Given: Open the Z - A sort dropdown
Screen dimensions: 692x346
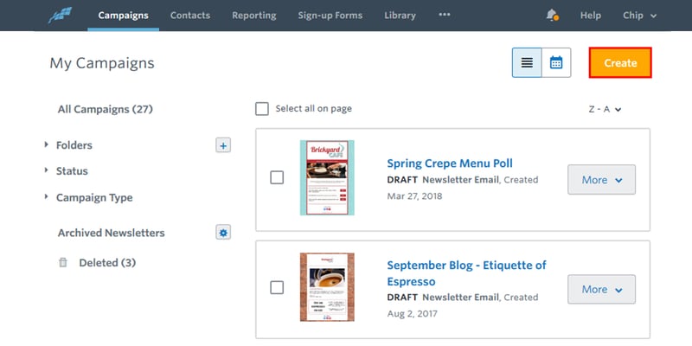Looking at the screenshot, I should (605, 110).
